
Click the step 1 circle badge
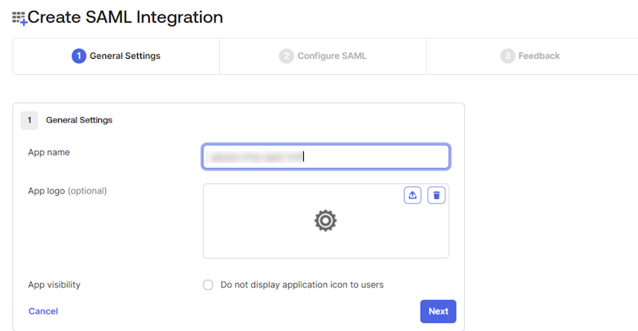[x=78, y=56]
